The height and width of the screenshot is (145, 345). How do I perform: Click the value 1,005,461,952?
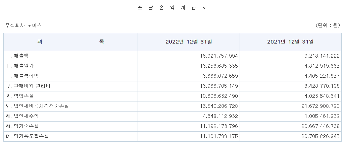[322, 117]
